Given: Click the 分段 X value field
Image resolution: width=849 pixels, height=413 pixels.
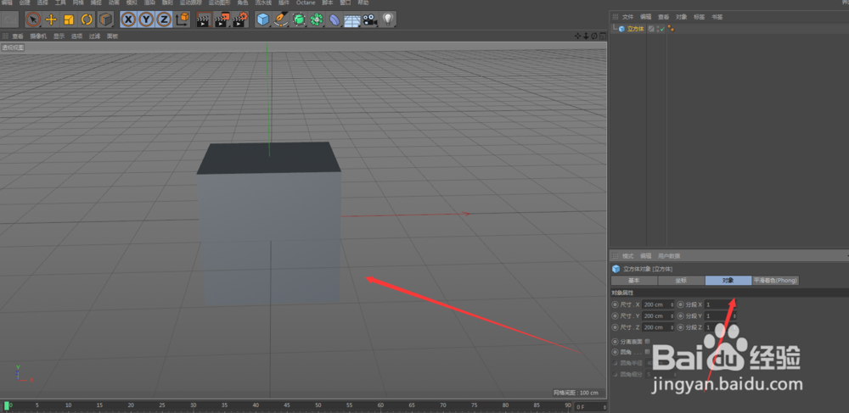Looking at the screenshot, I should (x=720, y=304).
